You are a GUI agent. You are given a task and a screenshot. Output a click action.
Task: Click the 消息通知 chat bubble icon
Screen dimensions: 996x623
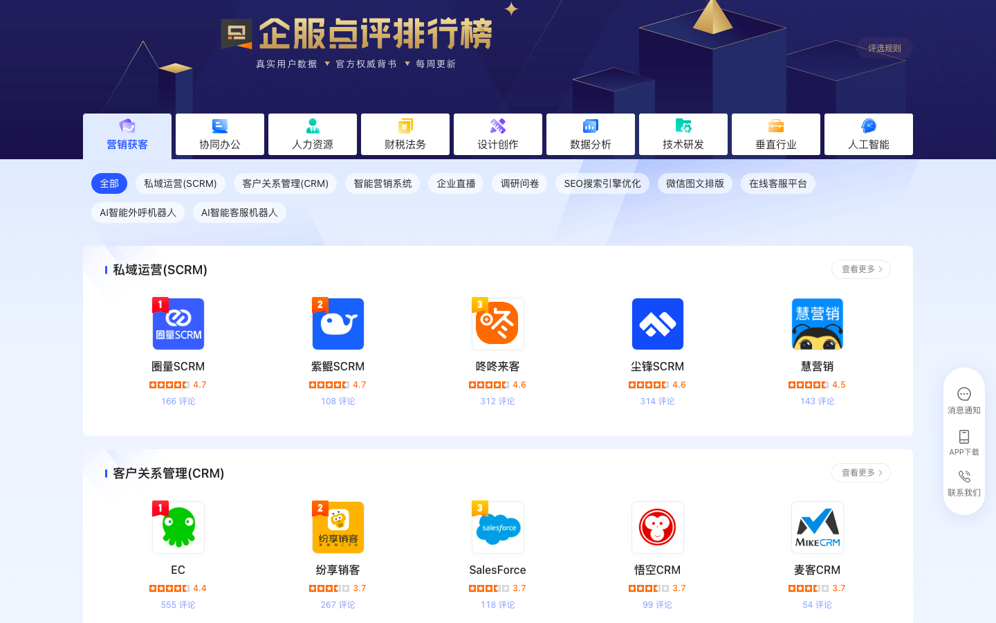point(964,394)
